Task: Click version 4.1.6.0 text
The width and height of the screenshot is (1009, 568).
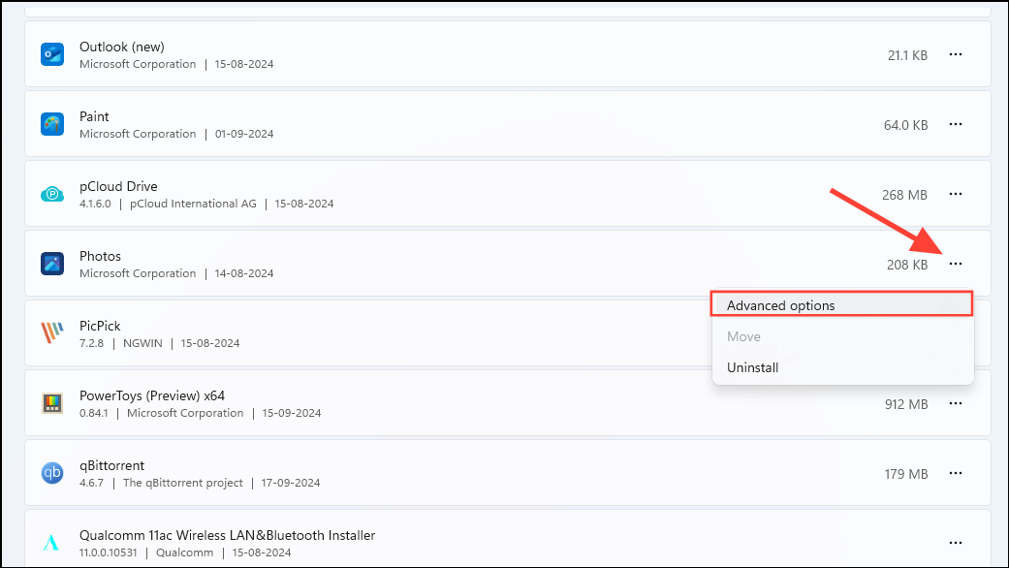Action: [95, 204]
